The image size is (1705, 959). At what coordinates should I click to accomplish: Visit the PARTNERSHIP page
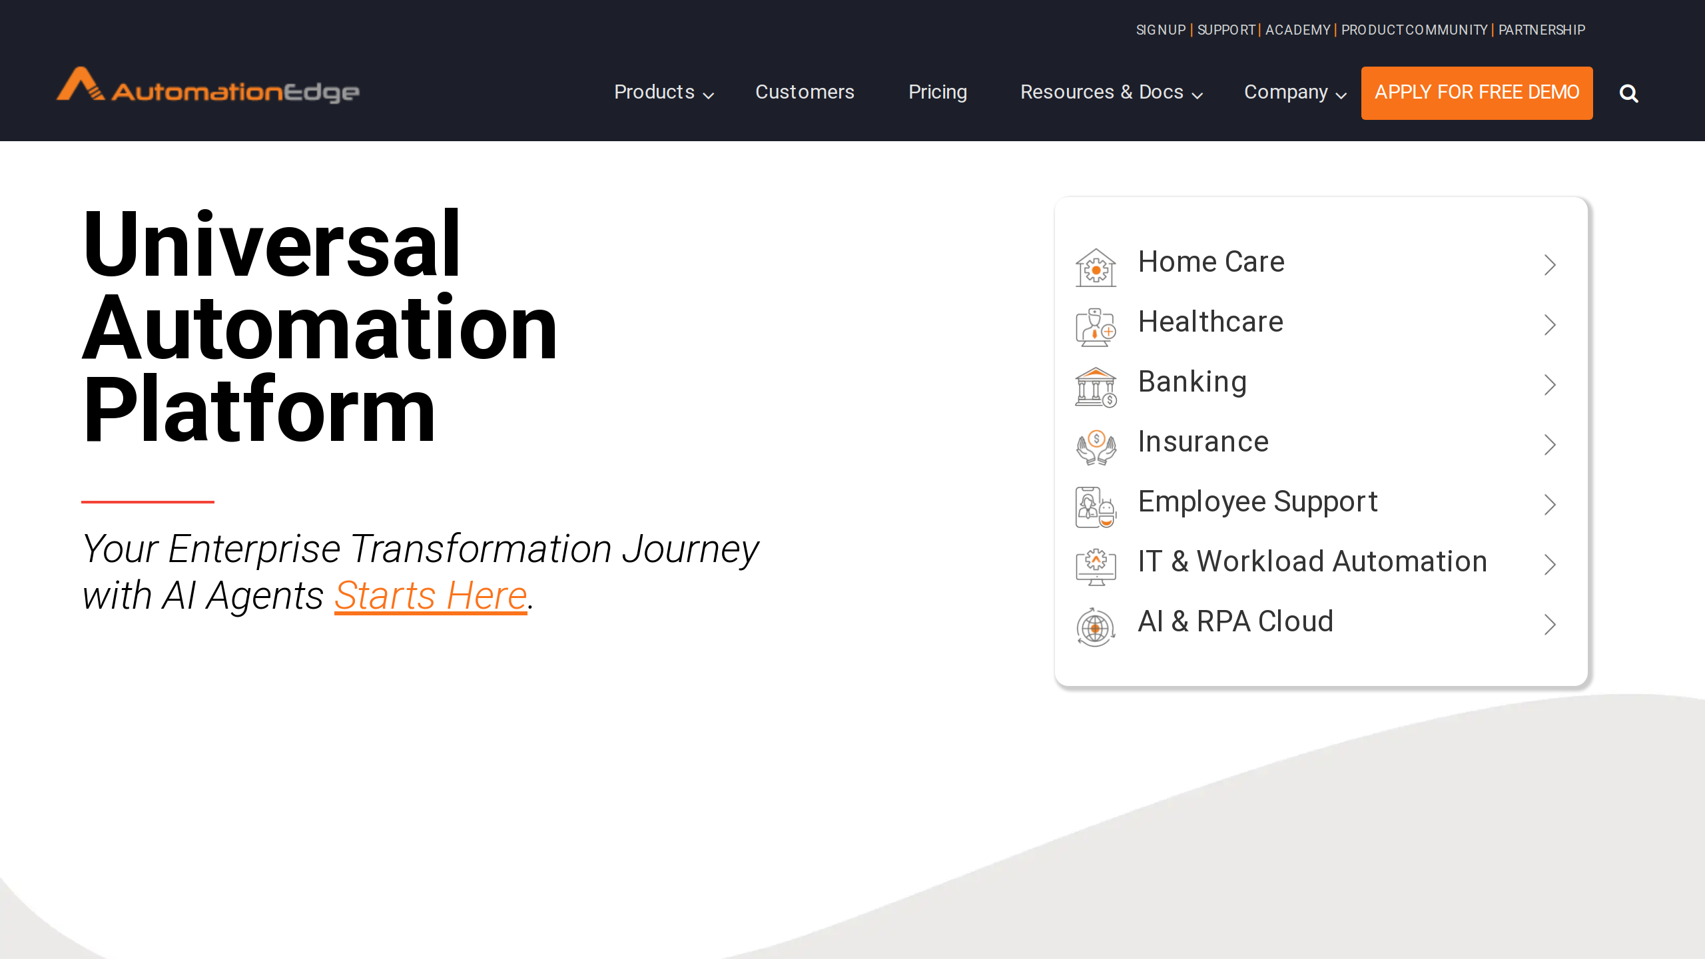click(1541, 30)
